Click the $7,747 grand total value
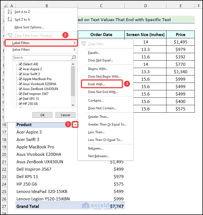Screen dimensions: 203x215 pos(117,206)
